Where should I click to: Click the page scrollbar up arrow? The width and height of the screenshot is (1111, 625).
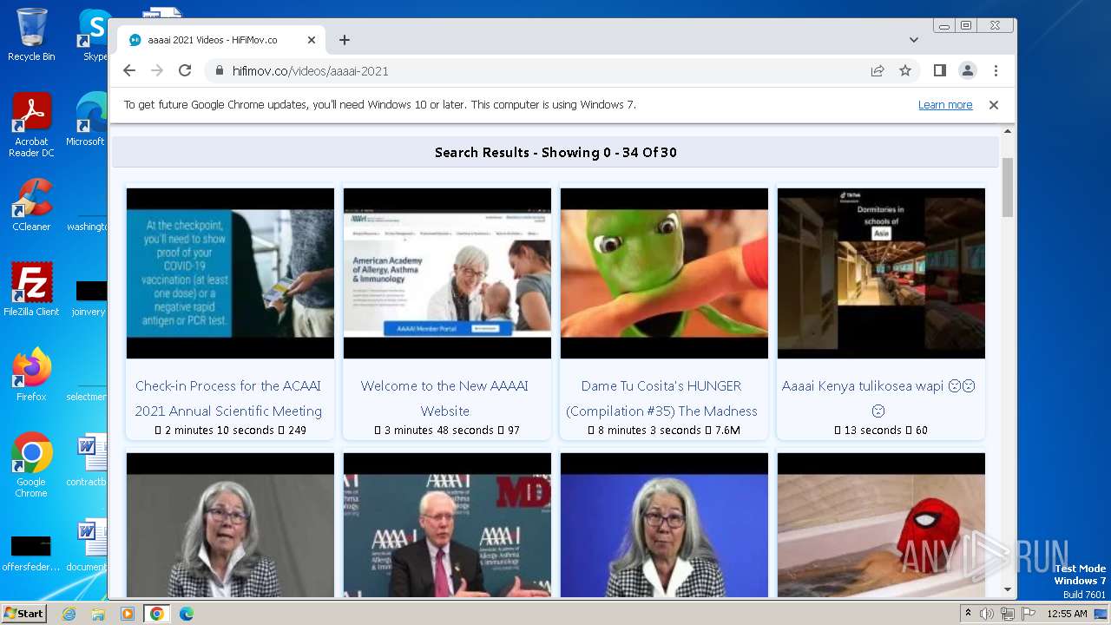point(1008,131)
